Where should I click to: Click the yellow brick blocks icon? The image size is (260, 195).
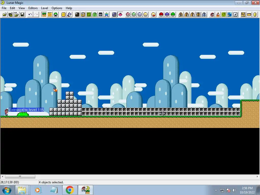[243, 14]
